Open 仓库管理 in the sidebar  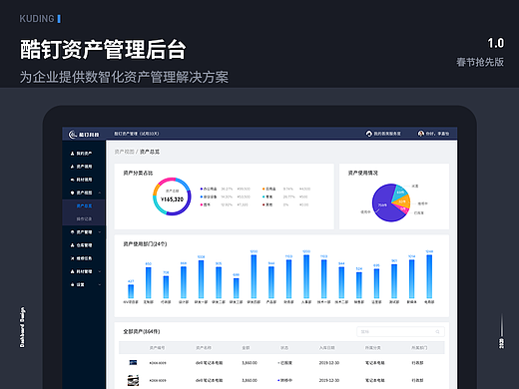pos(81,245)
